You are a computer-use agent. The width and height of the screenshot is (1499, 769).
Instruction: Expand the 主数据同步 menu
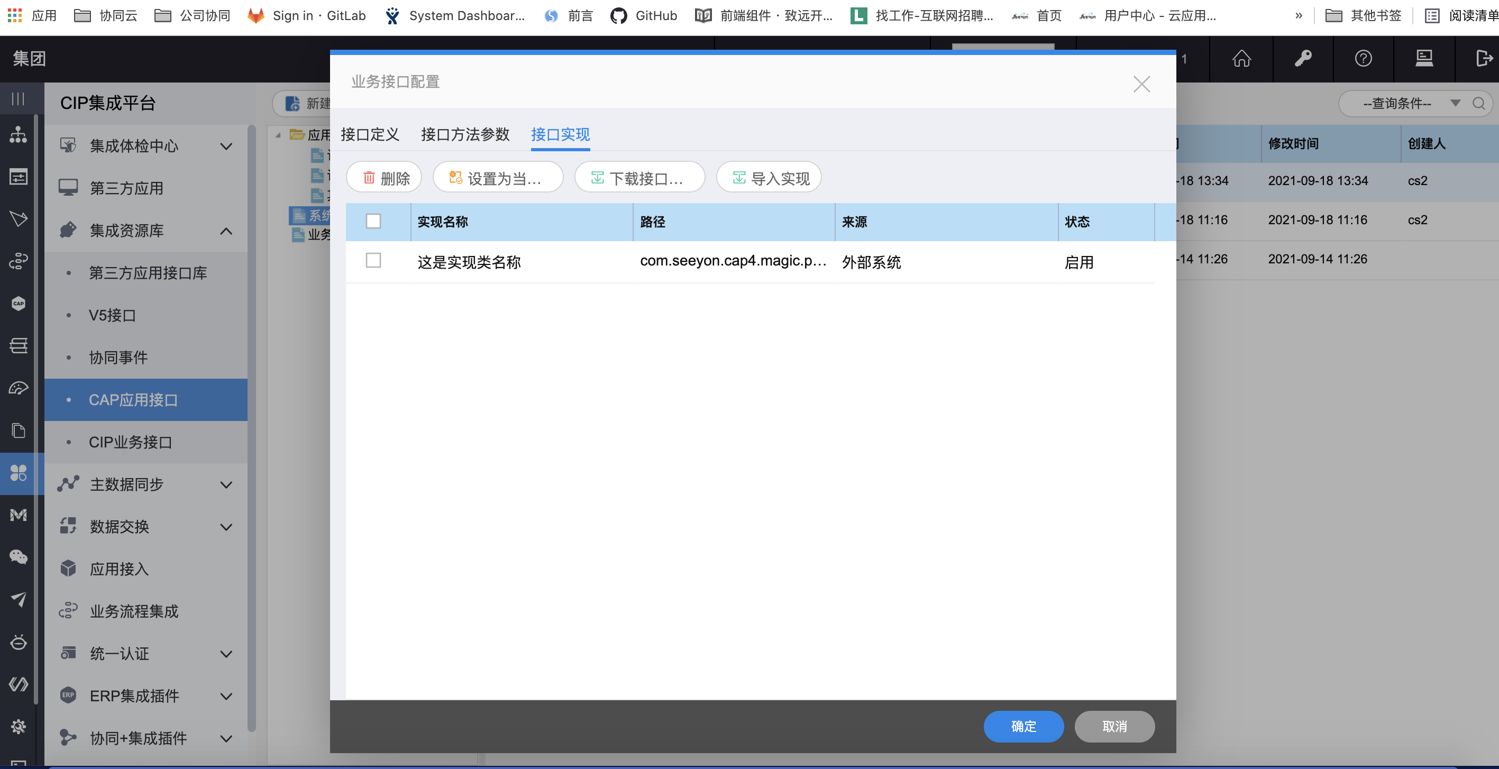pos(226,484)
